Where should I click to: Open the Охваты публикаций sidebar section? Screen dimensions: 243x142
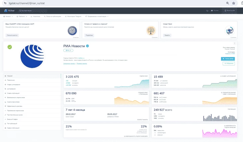(x=32, y=93)
